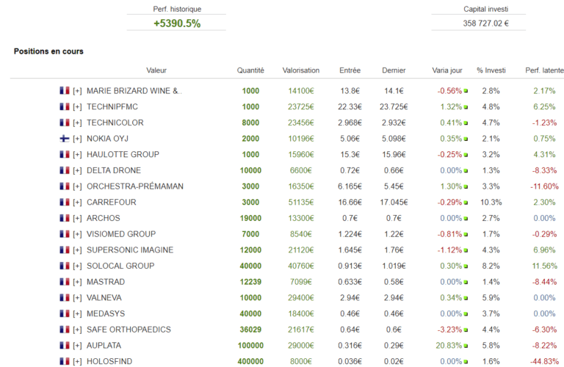564x367 pixels.
Task: Sort by the Perf. latente column header
Action: 544,70
